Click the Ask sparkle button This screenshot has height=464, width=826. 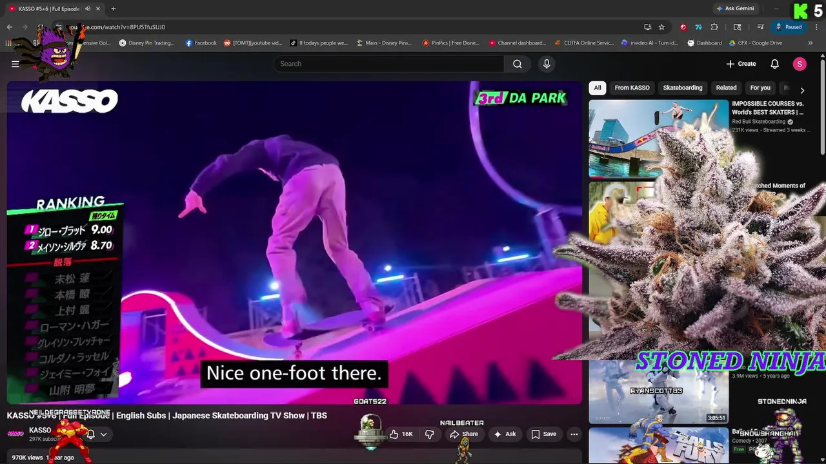[x=505, y=434]
